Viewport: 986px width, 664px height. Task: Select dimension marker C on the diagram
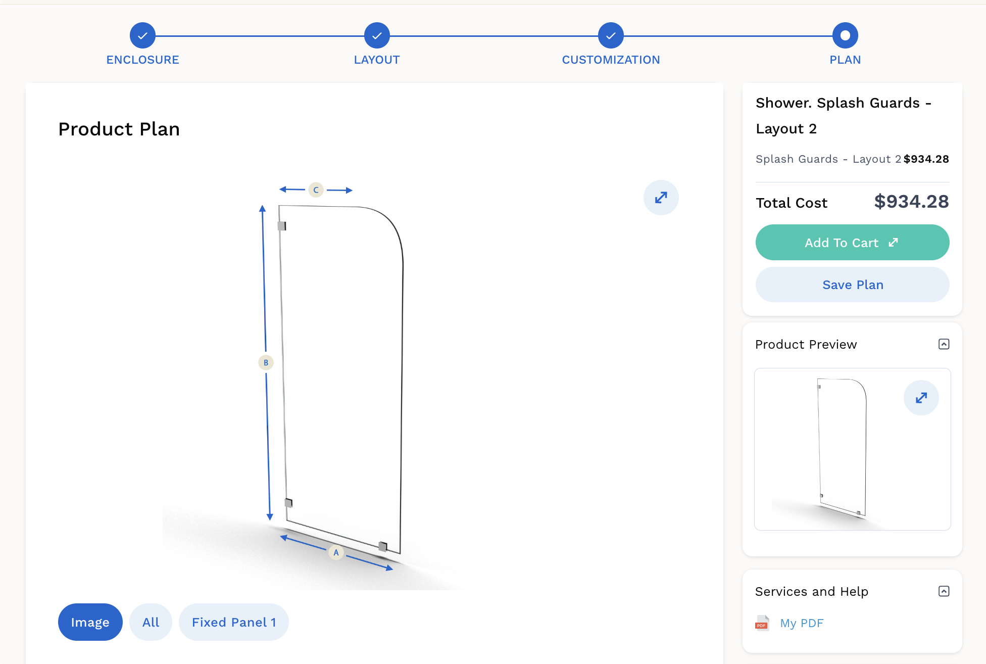pos(316,190)
